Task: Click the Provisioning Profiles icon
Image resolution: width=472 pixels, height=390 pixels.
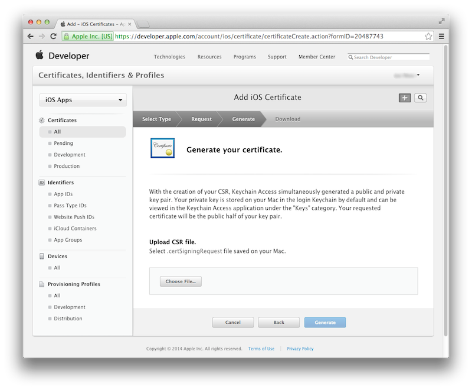Action: (x=41, y=284)
